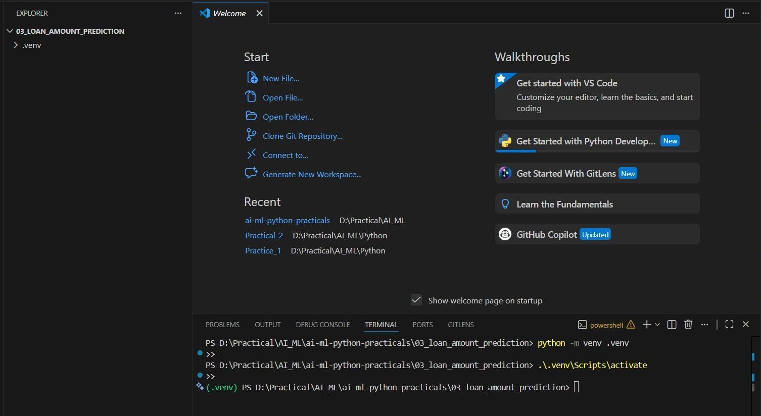This screenshot has width=761, height=416.
Task: Click the sparkle icon beside the (.venv) prompt
Action: 200,387
